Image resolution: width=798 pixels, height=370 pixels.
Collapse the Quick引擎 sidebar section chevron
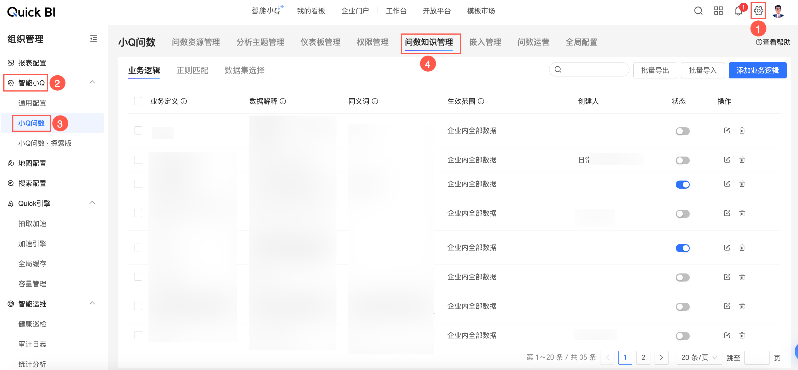(92, 203)
